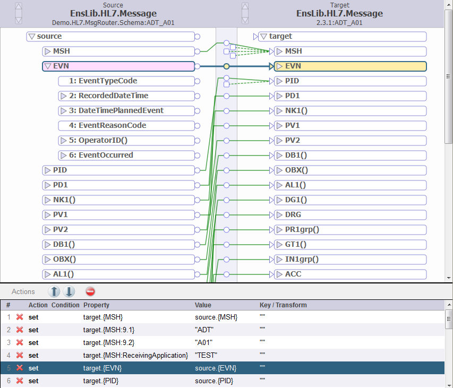Remove the selected action with the red minus icon

coord(90,291)
